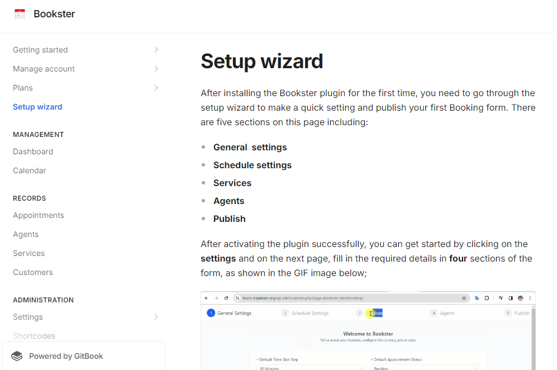The height and width of the screenshot is (370, 557).
Task: Click the ADMINISTRATION section header
Action: [x=44, y=300]
